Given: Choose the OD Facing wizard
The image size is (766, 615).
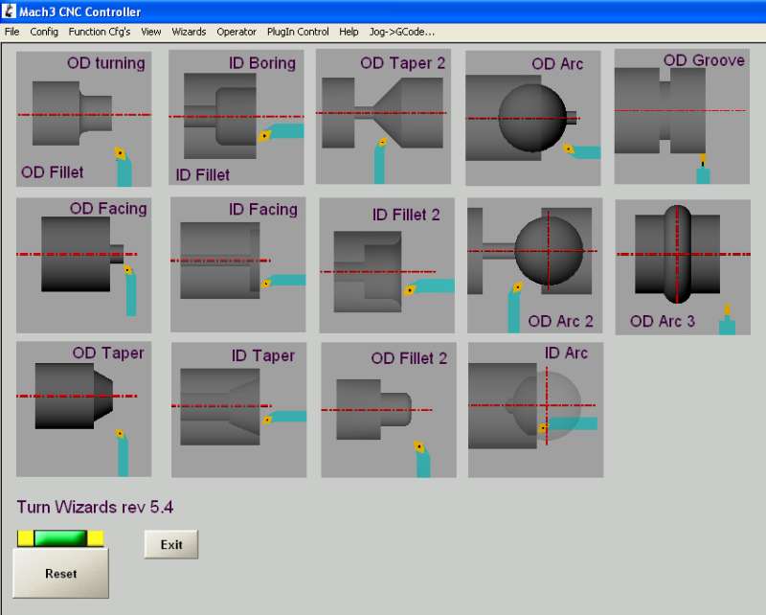Looking at the screenshot, I should [83, 265].
